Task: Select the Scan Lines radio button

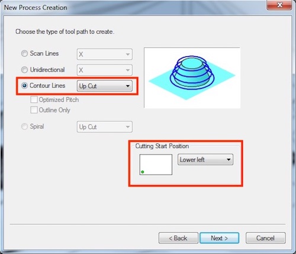Action: click(24, 53)
